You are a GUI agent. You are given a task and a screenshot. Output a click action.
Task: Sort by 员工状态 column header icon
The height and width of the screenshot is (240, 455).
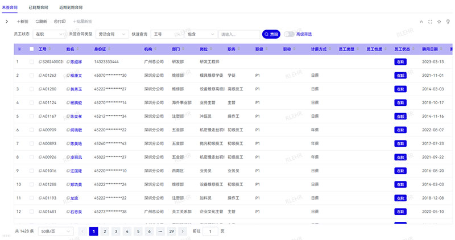(x=413, y=49)
